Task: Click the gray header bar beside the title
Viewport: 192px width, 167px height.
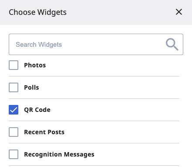Action: point(121,12)
